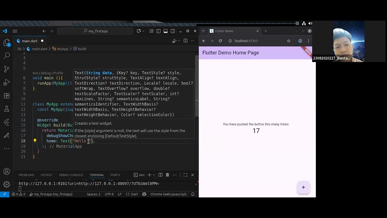Open the Source Control view
The image size is (387, 218).
(7, 69)
